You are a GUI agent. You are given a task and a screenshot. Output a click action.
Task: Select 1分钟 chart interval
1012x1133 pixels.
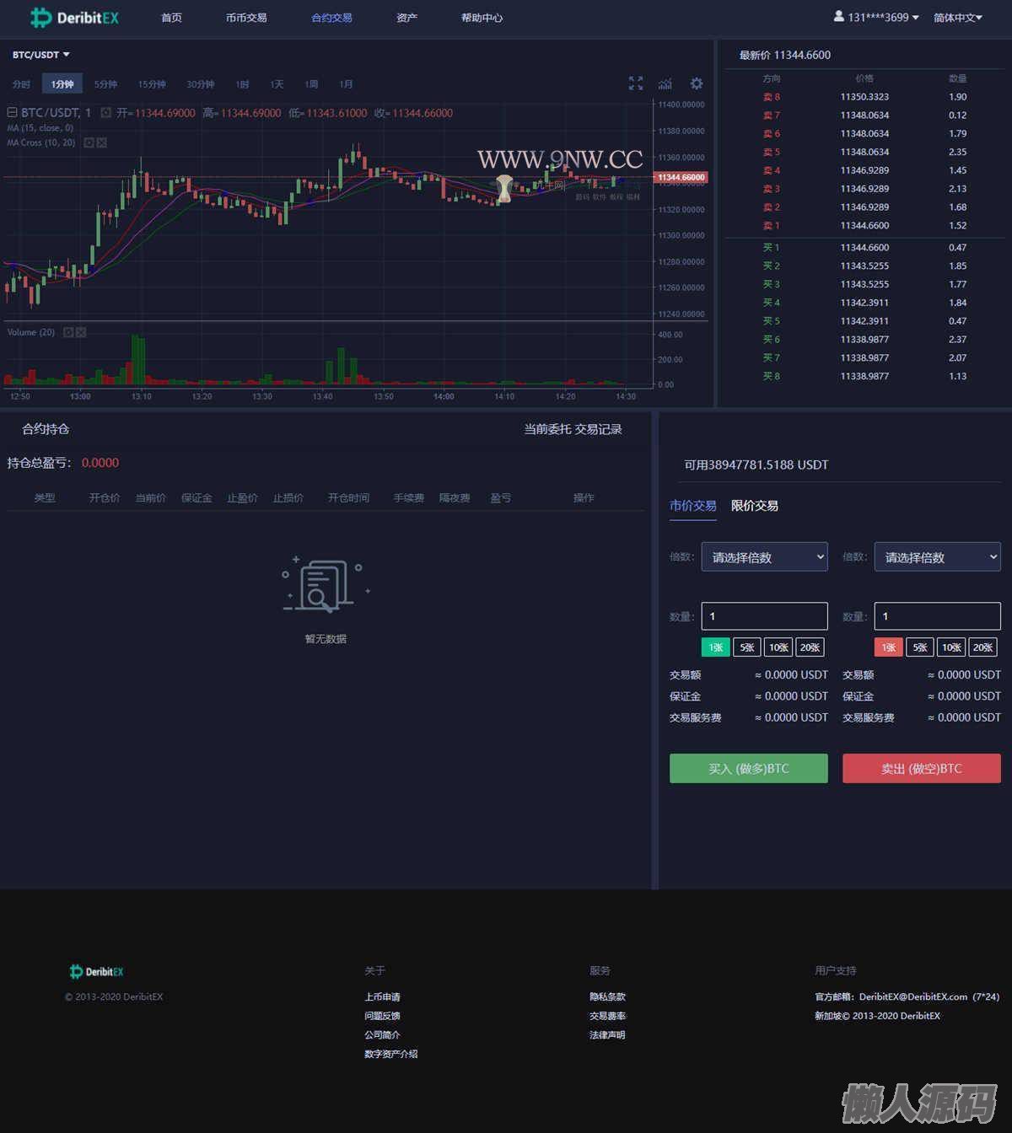(x=62, y=84)
